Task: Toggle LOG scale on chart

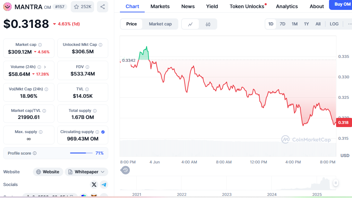Action: click(334, 24)
